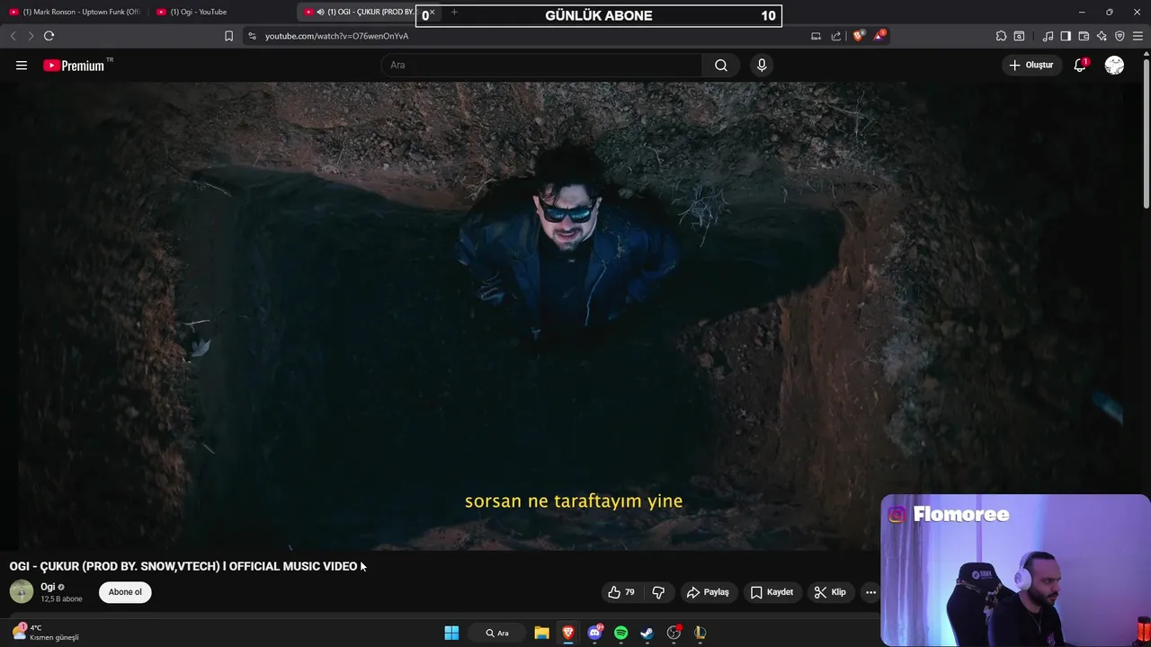This screenshot has height=647, width=1151.
Task: Open Steam from the taskbar
Action: coord(647,633)
